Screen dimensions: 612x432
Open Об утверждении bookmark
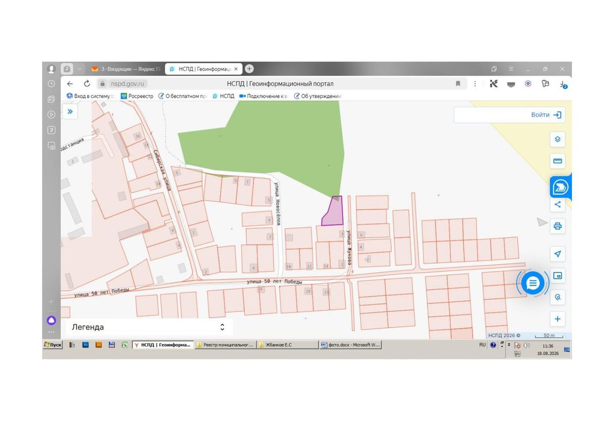coord(317,96)
